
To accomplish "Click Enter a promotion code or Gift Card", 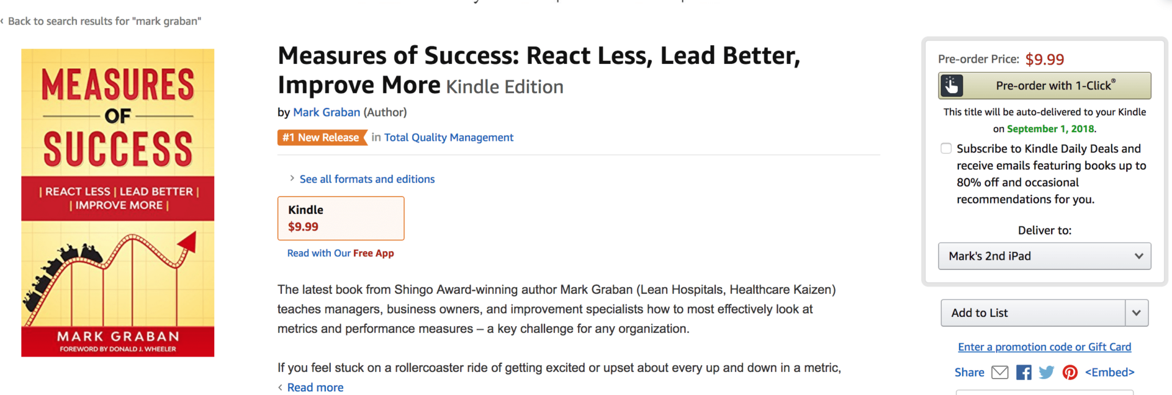I will click(1044, 347).
